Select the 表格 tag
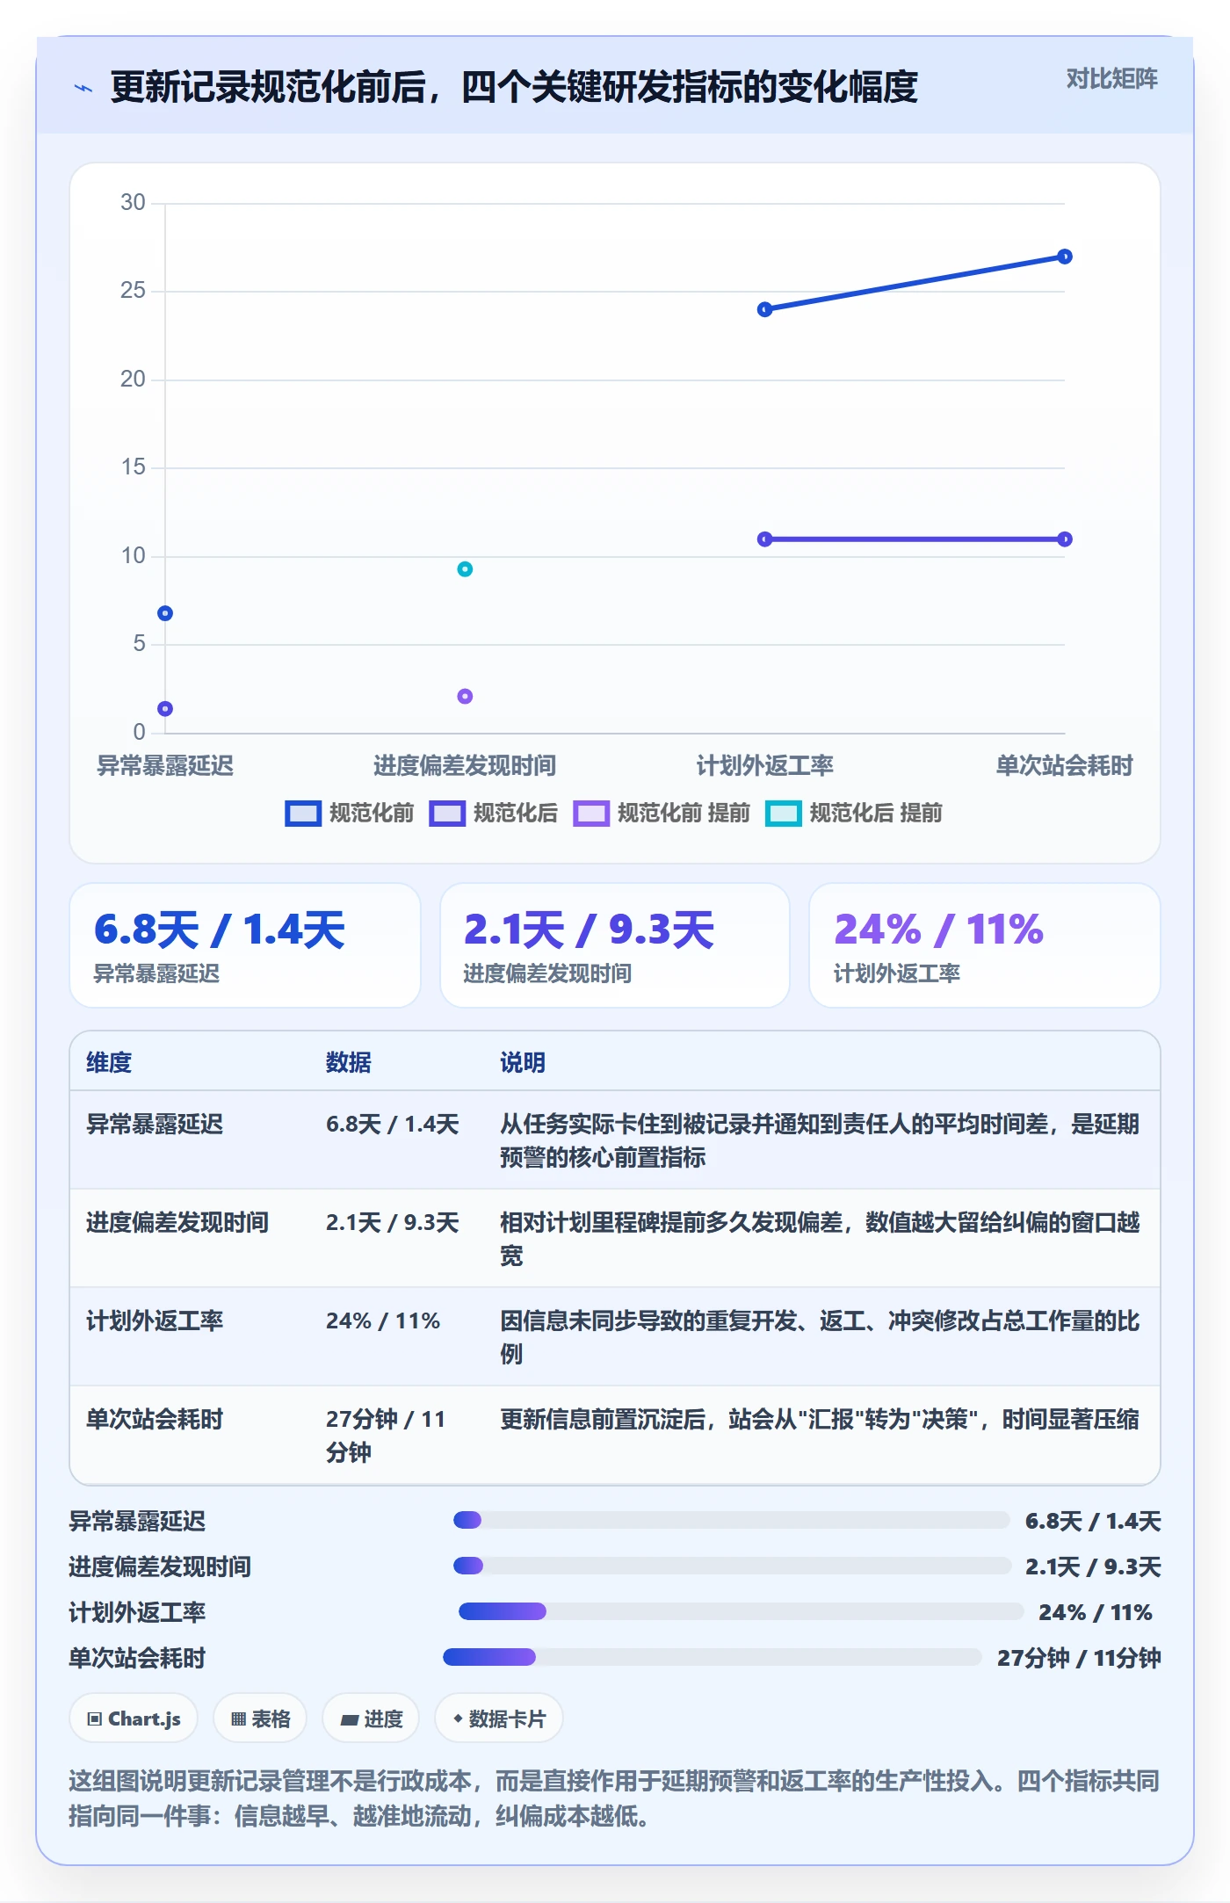The width and height of the screenshot is (1230, 1903). pyautogui.click(x=260, y=1718)
